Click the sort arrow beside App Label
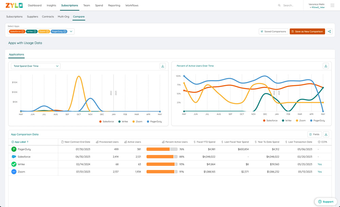Screen dimensions: 340x207 (x=28, y=142)
